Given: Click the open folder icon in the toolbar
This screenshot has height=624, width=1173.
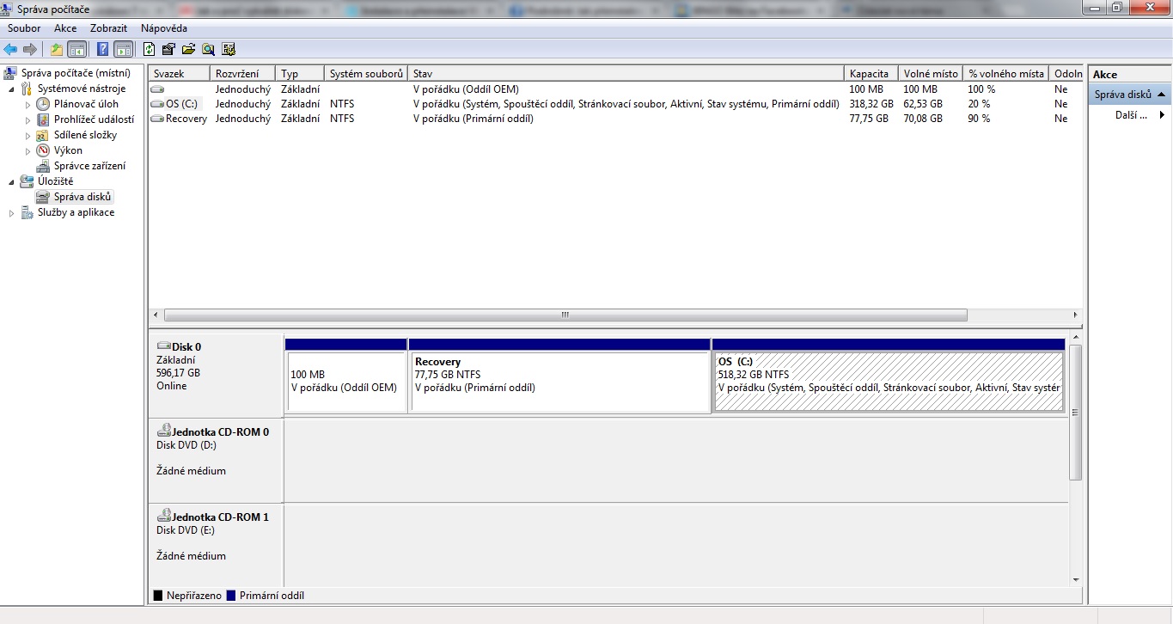Looking at the screenshot, I should (x=188, y=49).
